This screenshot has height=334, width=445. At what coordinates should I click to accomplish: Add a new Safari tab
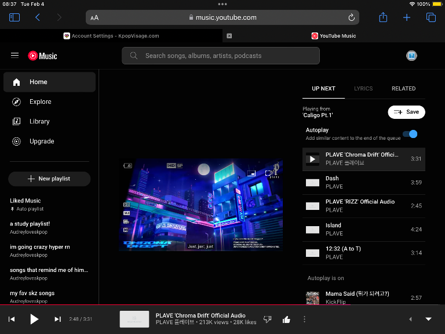[407, 17]
